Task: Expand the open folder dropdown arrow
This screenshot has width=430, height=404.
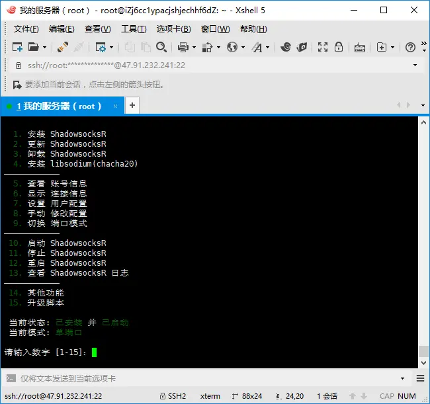Action: point(45,48)
